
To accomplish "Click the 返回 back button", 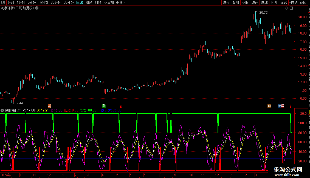I will tap(303, 2).
